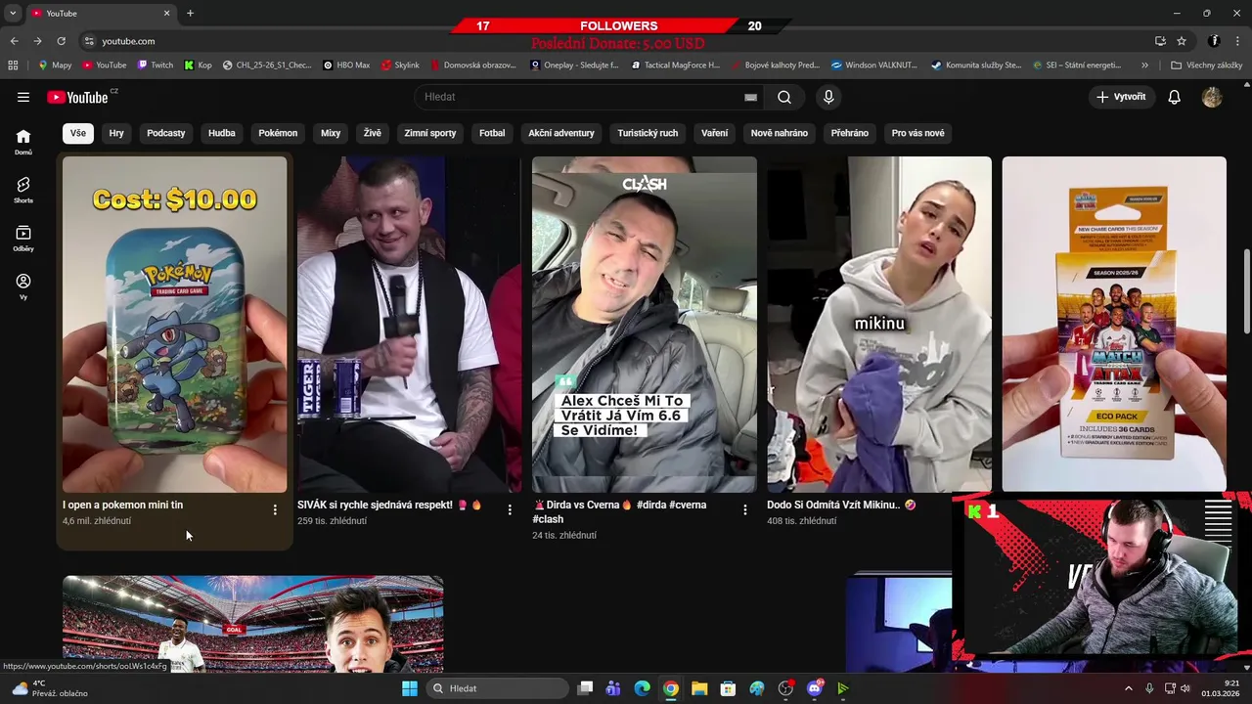Image resolution: width=1252 pixels, height=704 pixels.
Task: Open YouTube notifications bell
Action: pyautogui.click(x=1175, y=97)
